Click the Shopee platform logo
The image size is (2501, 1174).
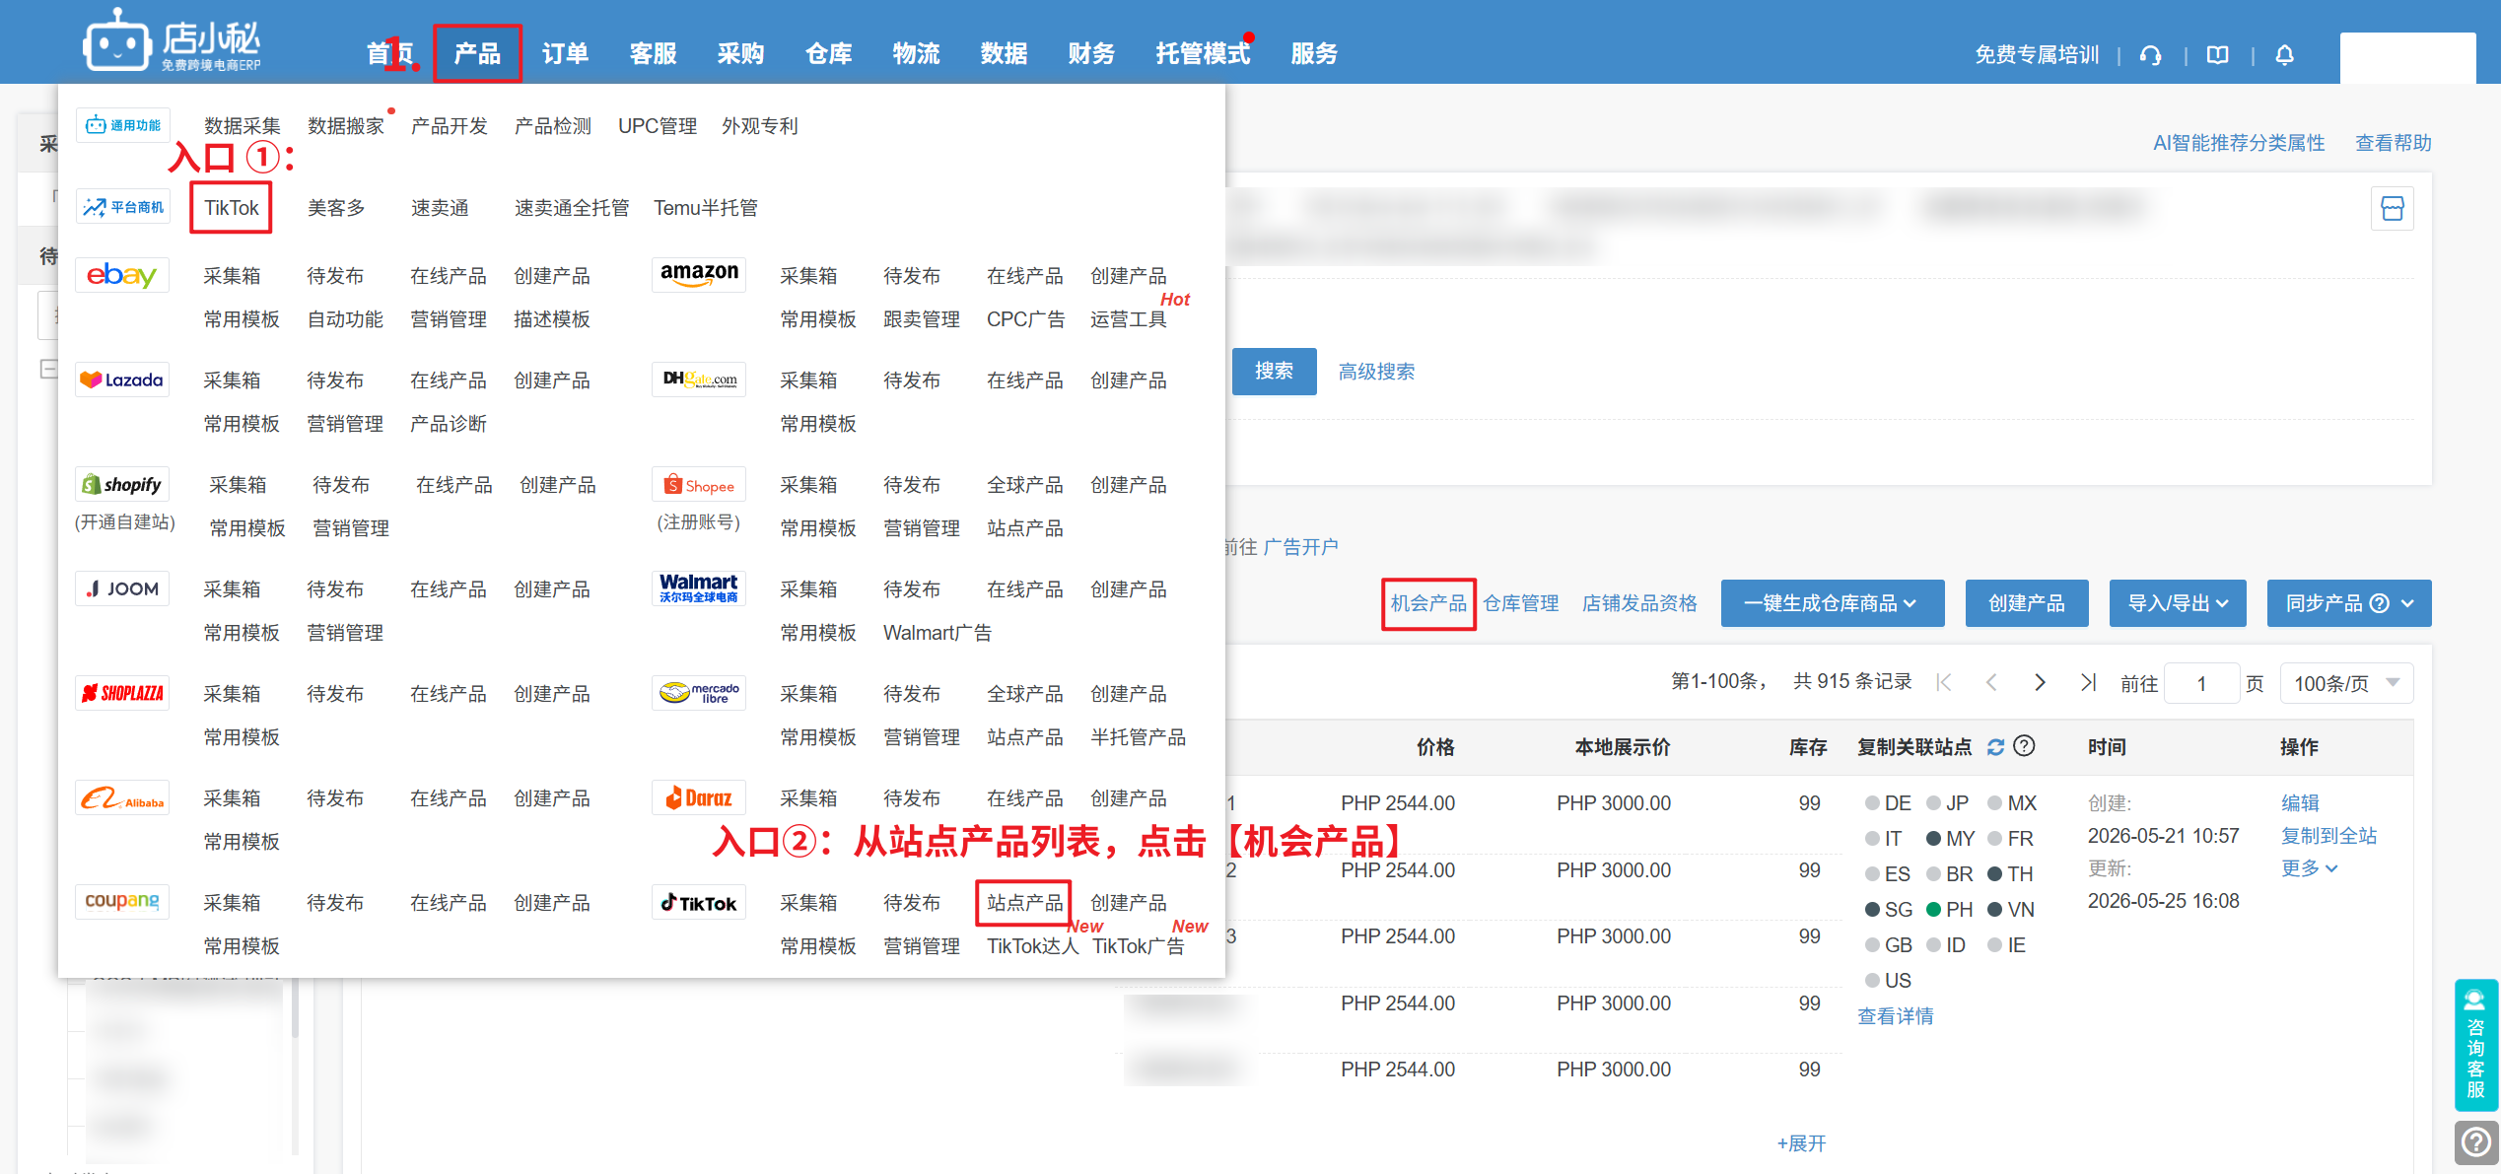point(699,484)
